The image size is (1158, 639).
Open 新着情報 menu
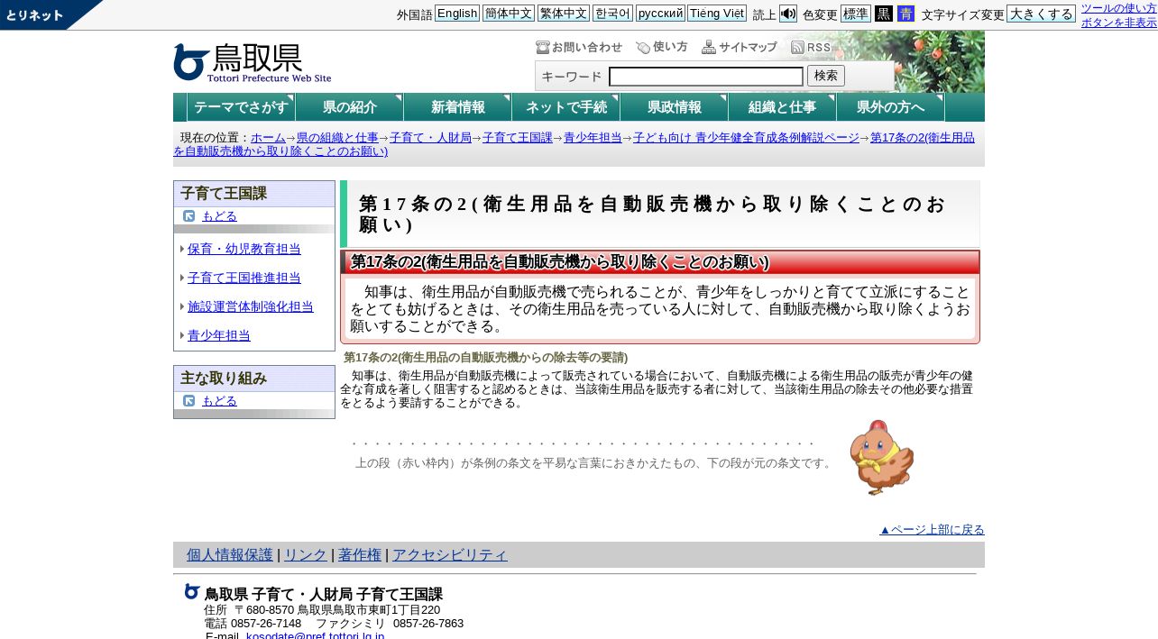click(x=457, y=107)
